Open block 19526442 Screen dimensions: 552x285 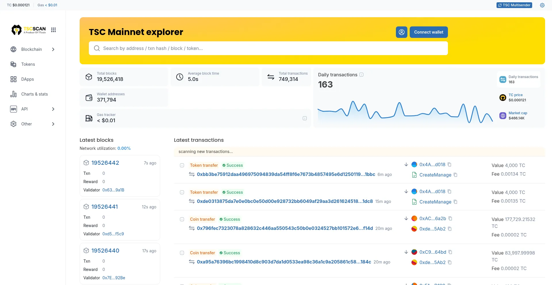105,163
